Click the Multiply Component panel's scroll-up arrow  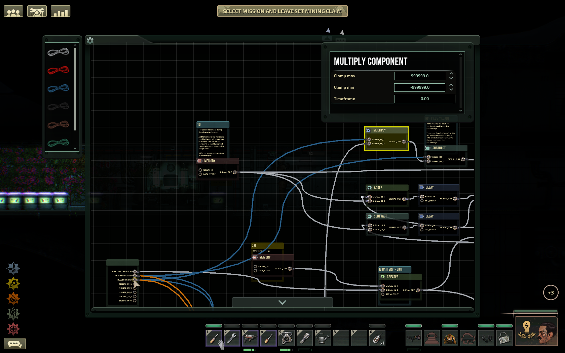(461, 54)
